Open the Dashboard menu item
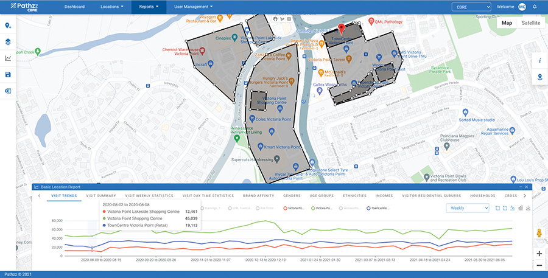This screenshot has width=548, height=278. point(75,7)
